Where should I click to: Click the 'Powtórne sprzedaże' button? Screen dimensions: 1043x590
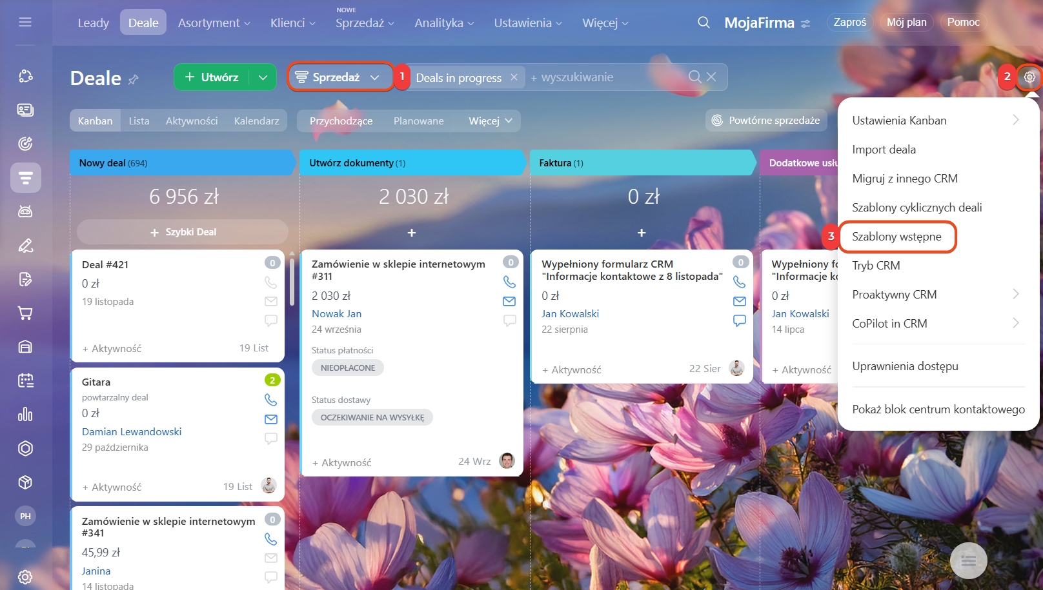(x=766, y=121)
